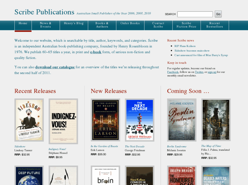Go to Henry's Blog
The width and height of the screenshot is (248, 185).
click(74, 25)
